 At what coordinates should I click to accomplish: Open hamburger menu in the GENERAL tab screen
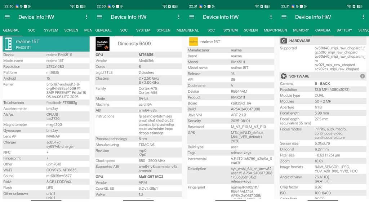(7, 17)
